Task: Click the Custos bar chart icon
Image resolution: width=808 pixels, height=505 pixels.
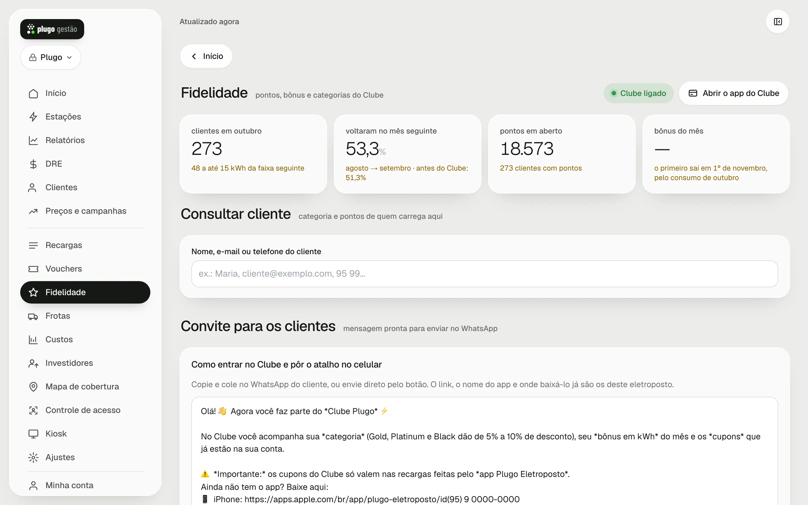Action: [x=33, y=340]
